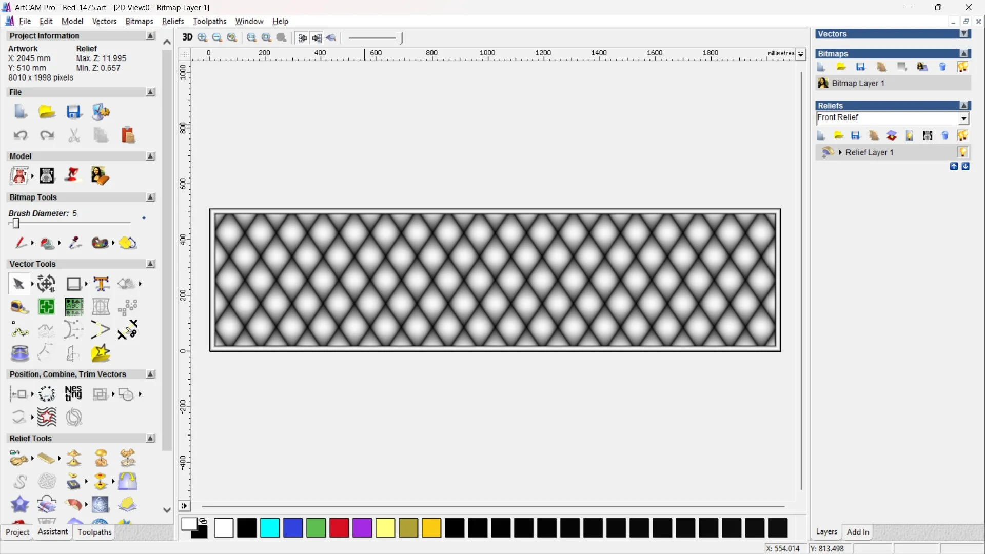Select the vector selection arrow tool
This screenshot has height=554, width=985.
click(18, 284)
